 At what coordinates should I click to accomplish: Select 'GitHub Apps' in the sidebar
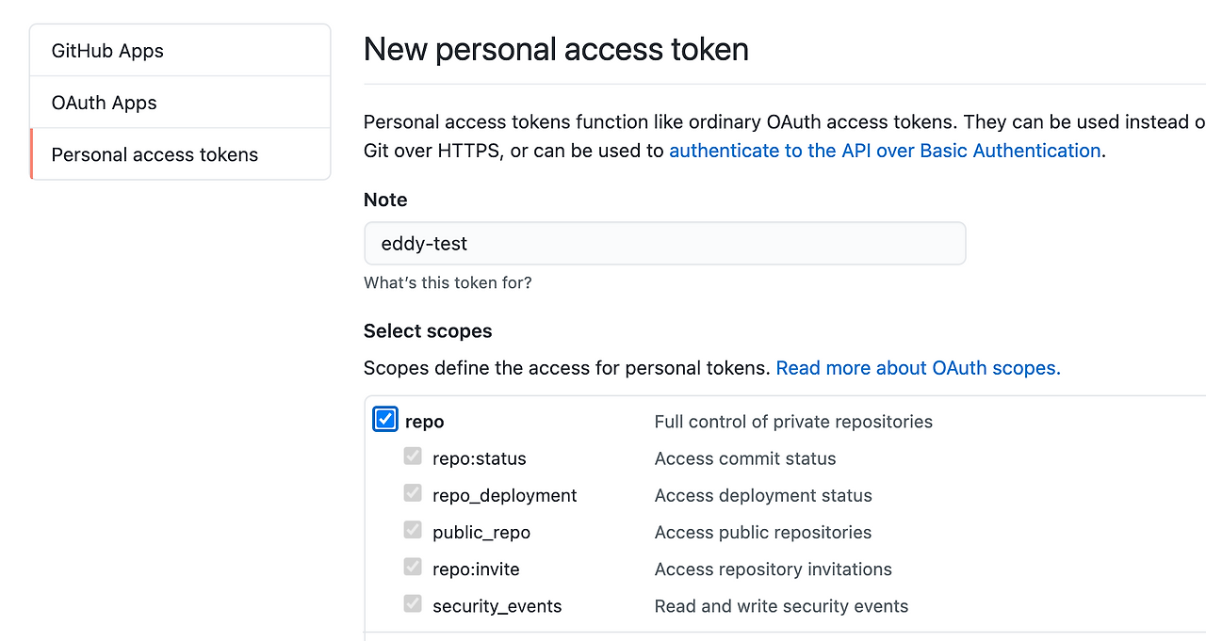[106, 50]
